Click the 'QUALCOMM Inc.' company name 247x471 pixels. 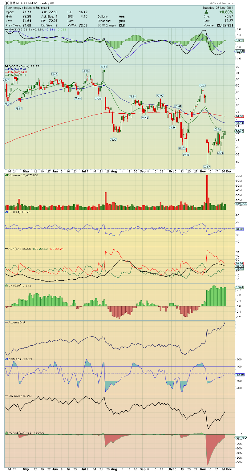pos(27,3)
